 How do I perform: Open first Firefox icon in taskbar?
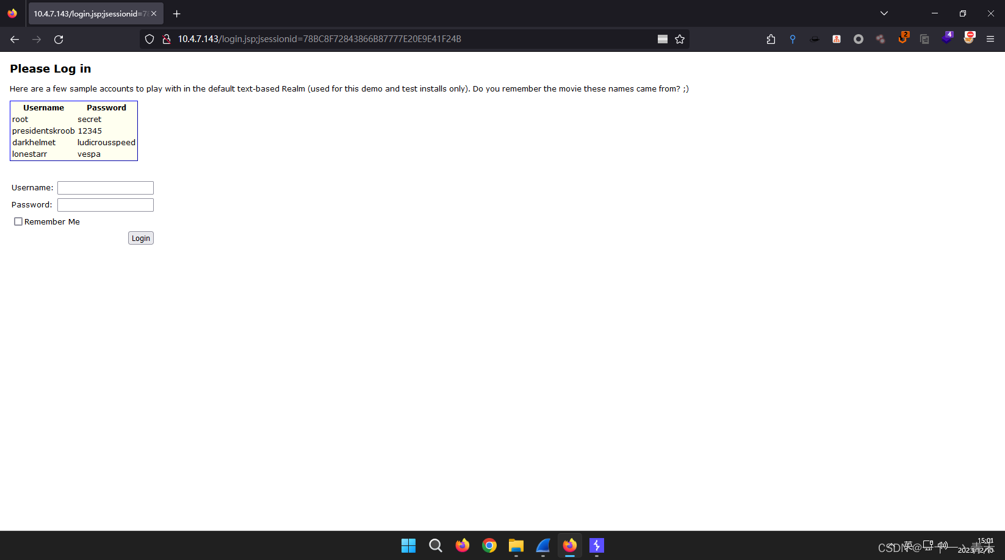pyautogui.click(x=463, y=545)
